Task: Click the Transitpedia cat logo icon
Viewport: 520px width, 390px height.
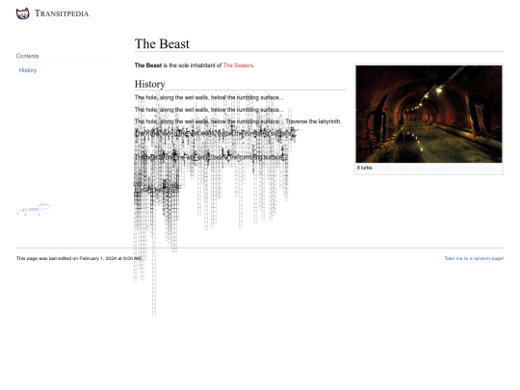Action: (22, 13)
